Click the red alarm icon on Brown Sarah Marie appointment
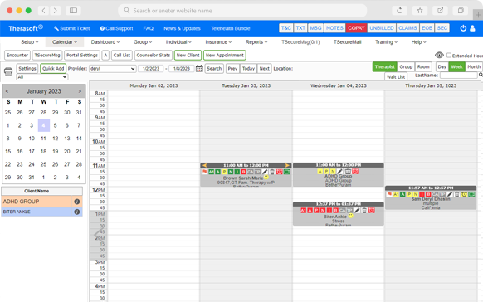 coord(280,172)
